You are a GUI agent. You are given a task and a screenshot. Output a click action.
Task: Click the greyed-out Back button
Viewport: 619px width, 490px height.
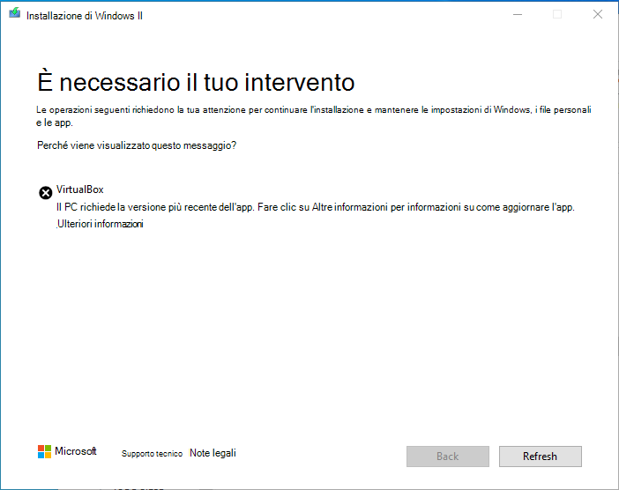tap(448, 457)
